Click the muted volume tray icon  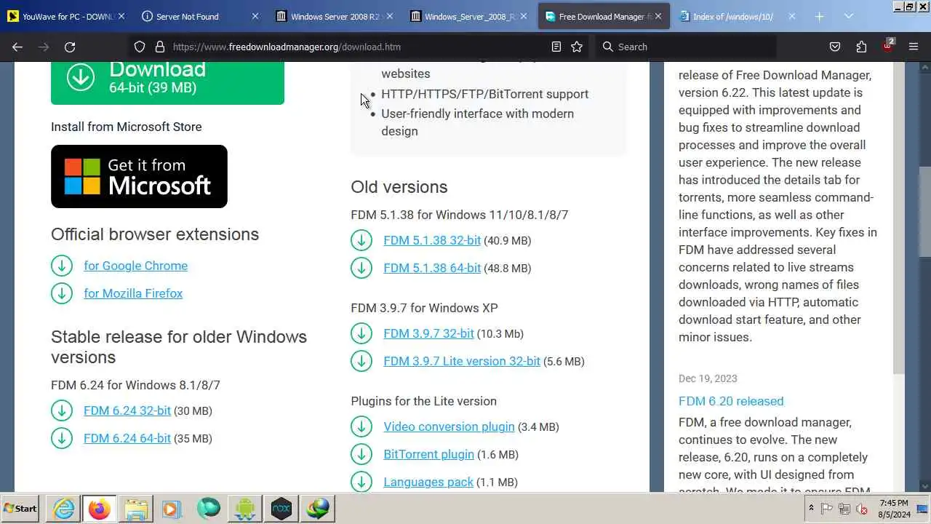pyautogui.click(x=862, y=509)
